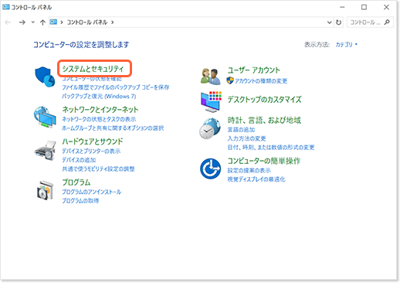
Task: Open 言語の追加 link
Action: tap(241, 130)
